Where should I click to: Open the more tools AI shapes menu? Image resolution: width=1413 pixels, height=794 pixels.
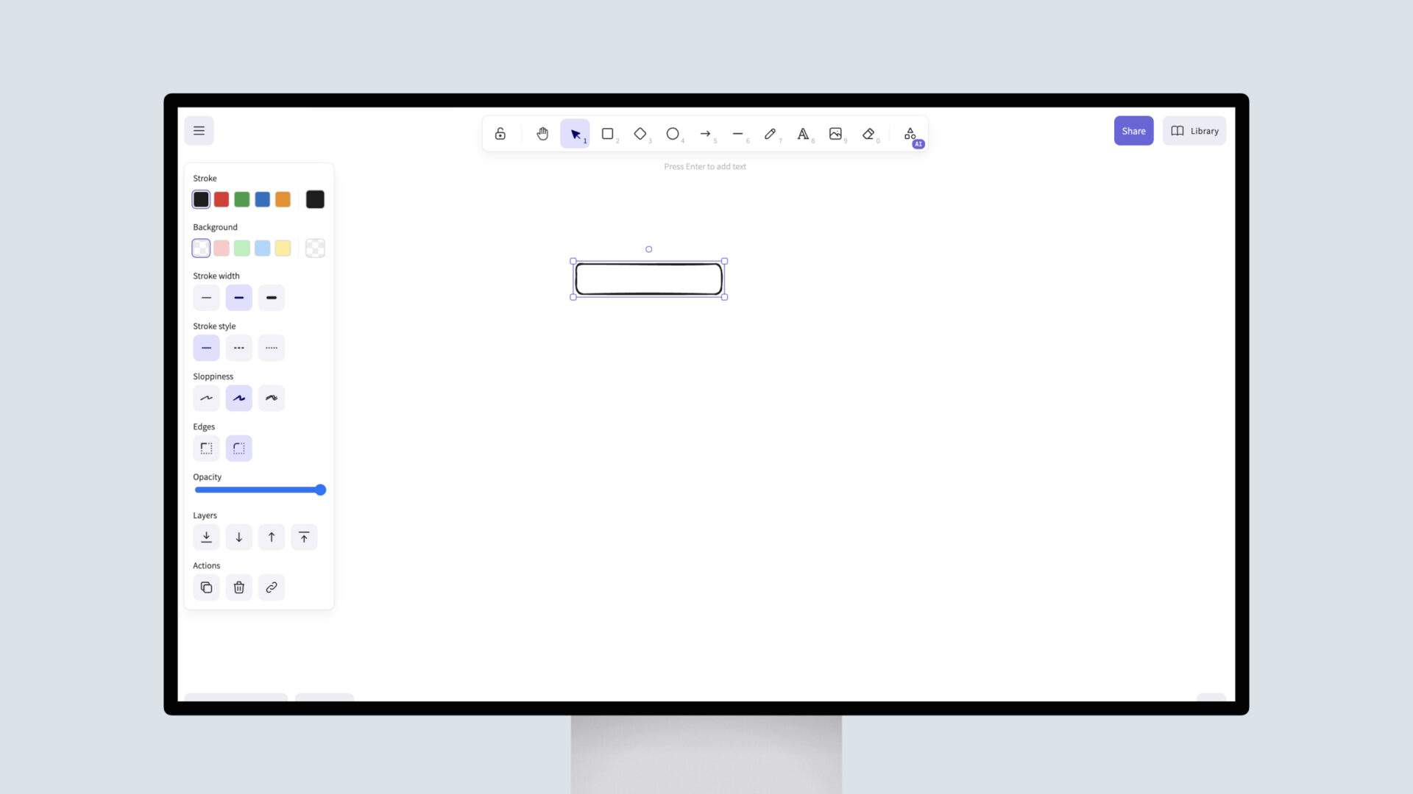[910, 134]
